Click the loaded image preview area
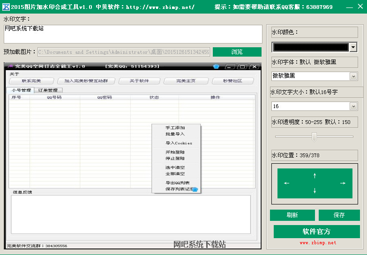The width and height of the screenshot is (367, 255). point(132,155)
